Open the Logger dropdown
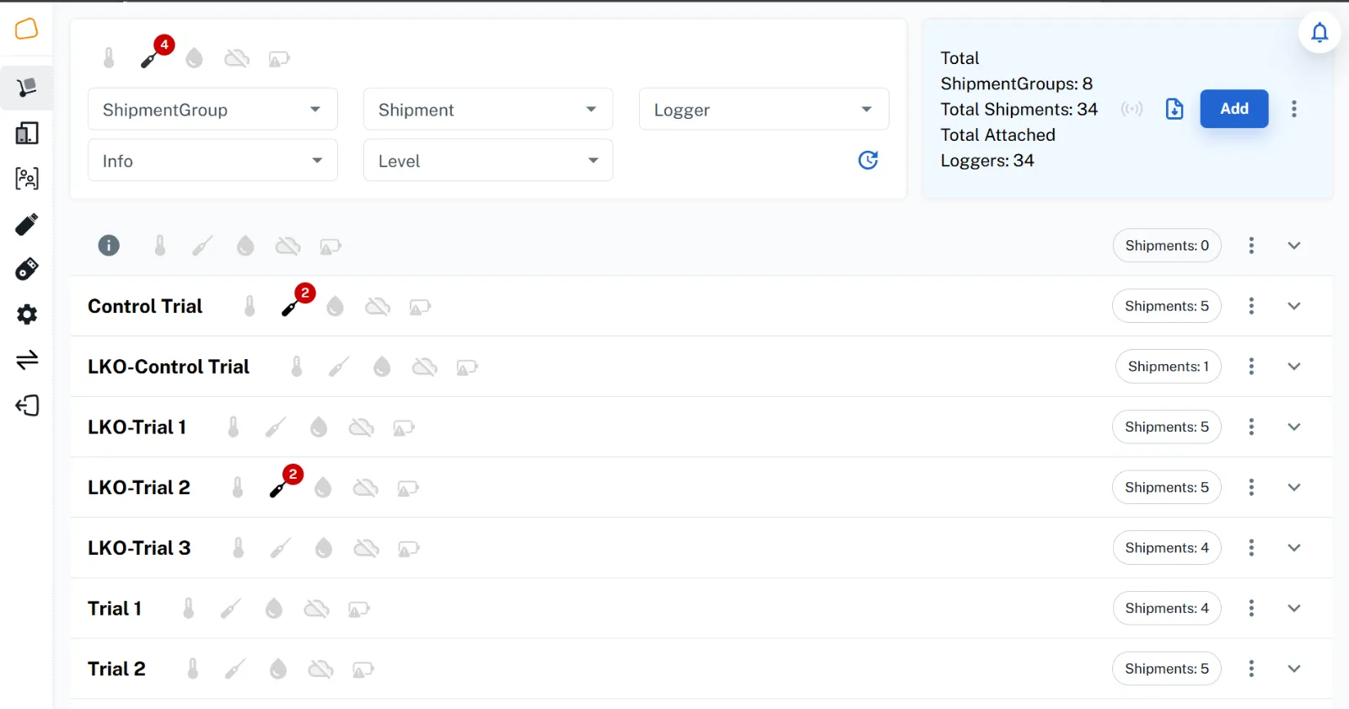Image resolution: width=1349 pixels, height=709 pixels. 764,110
